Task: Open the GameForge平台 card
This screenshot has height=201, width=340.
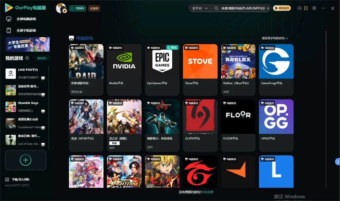Action: click(276, 70)
